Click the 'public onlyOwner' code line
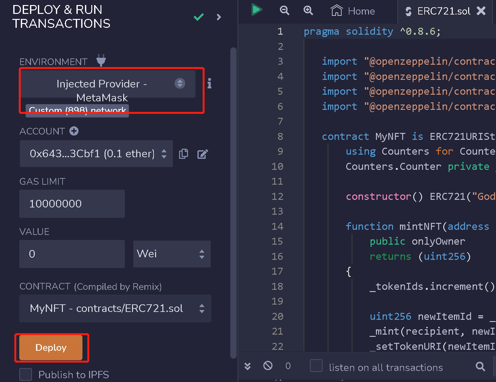This screenshot has width=496, height=382. [x=417, y=241]
